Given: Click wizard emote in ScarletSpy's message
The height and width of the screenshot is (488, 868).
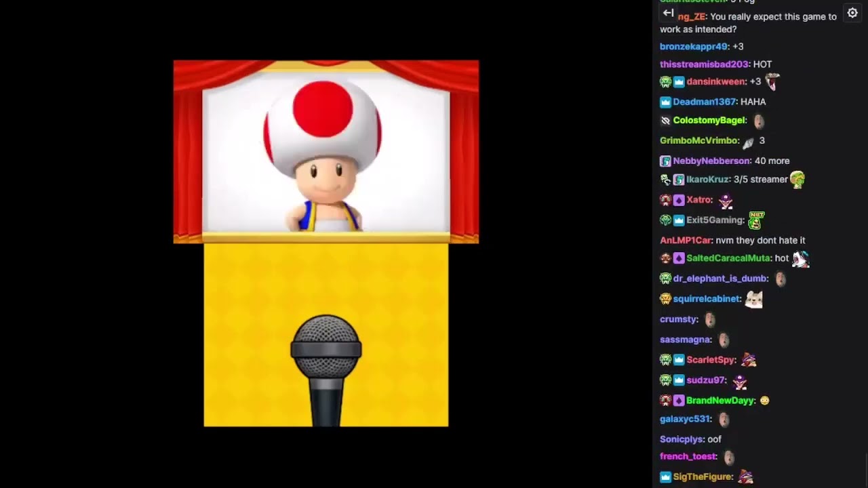Looking at the screenshot, I should tap(748, 359).
